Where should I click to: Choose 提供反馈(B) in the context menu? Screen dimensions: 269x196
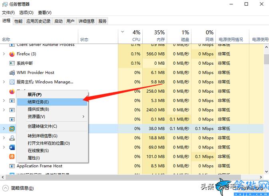coord(52,109)
